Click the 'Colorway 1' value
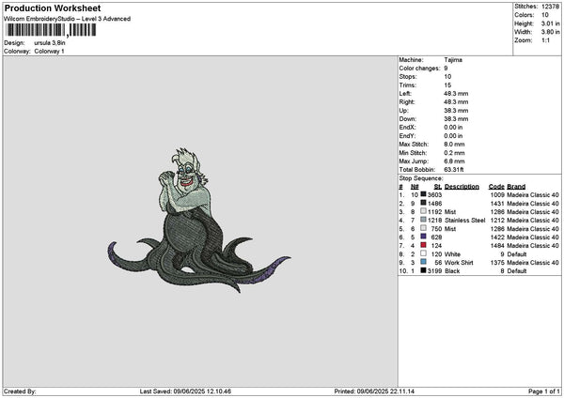 tap(49, 52)
